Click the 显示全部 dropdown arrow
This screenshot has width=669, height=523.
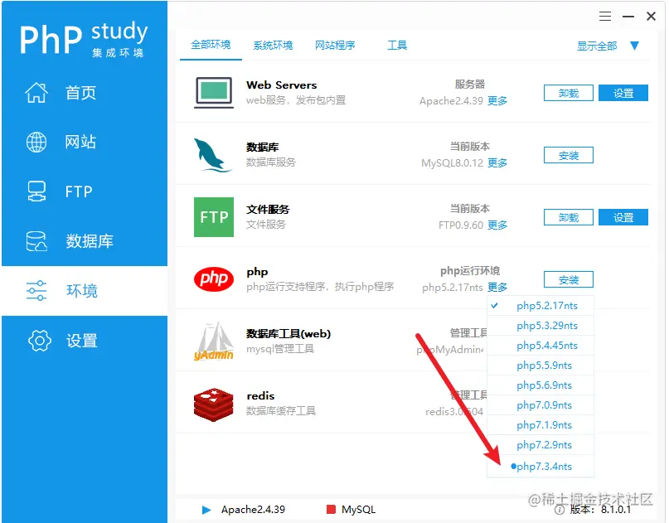[634, 46]
